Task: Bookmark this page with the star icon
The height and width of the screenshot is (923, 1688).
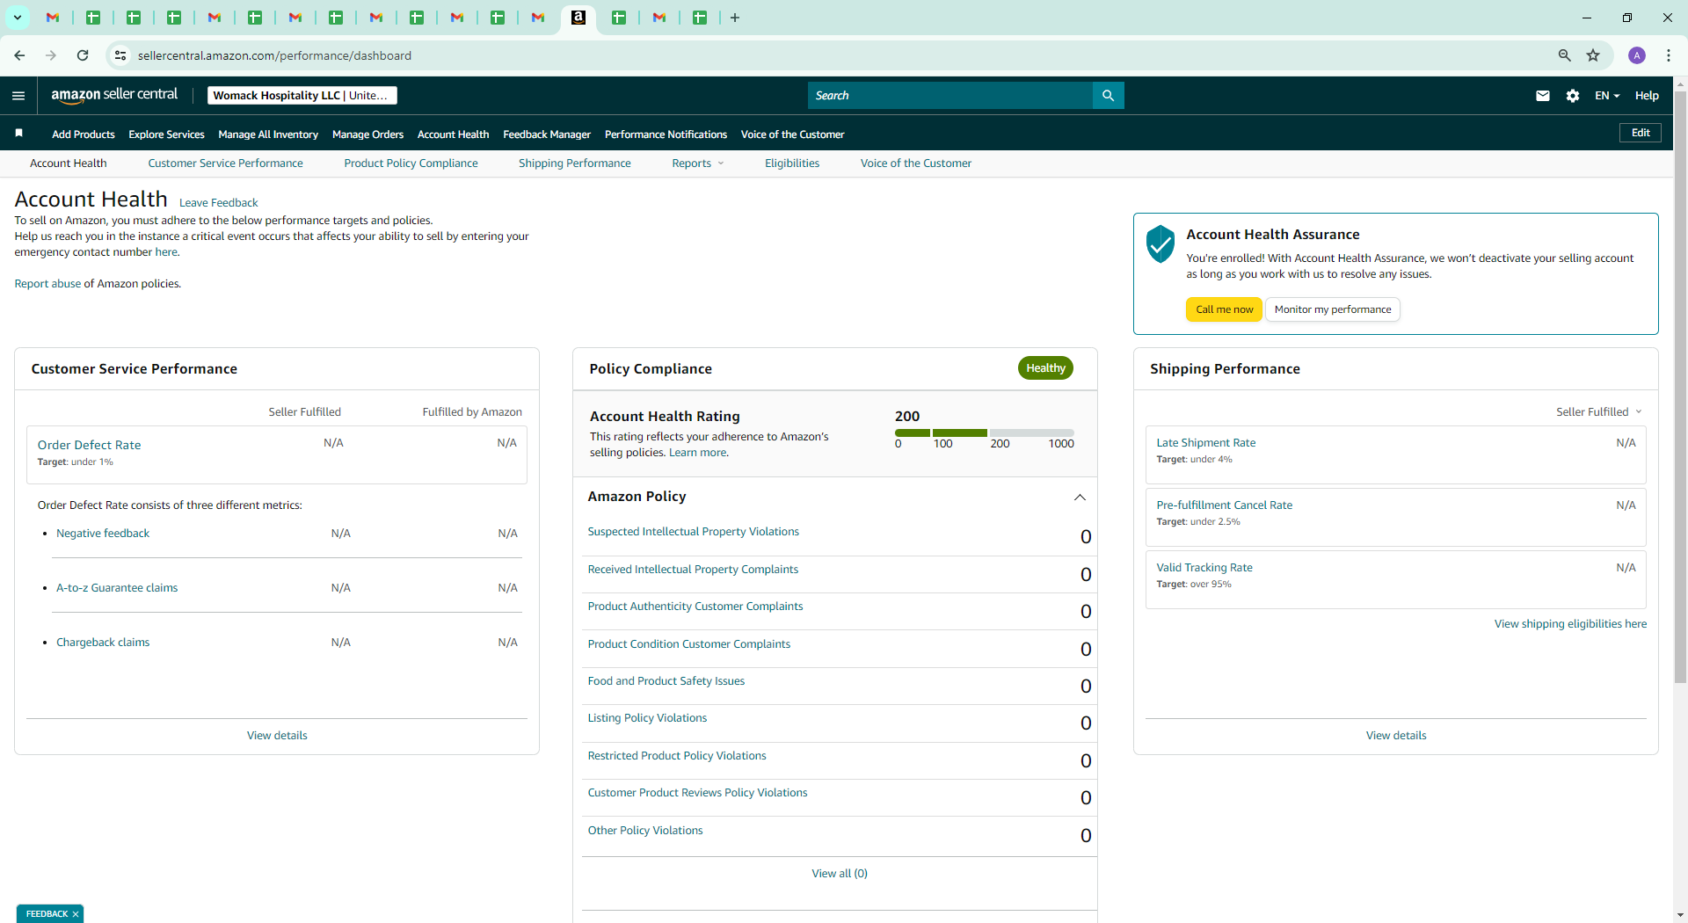Action: (1593, 55)
